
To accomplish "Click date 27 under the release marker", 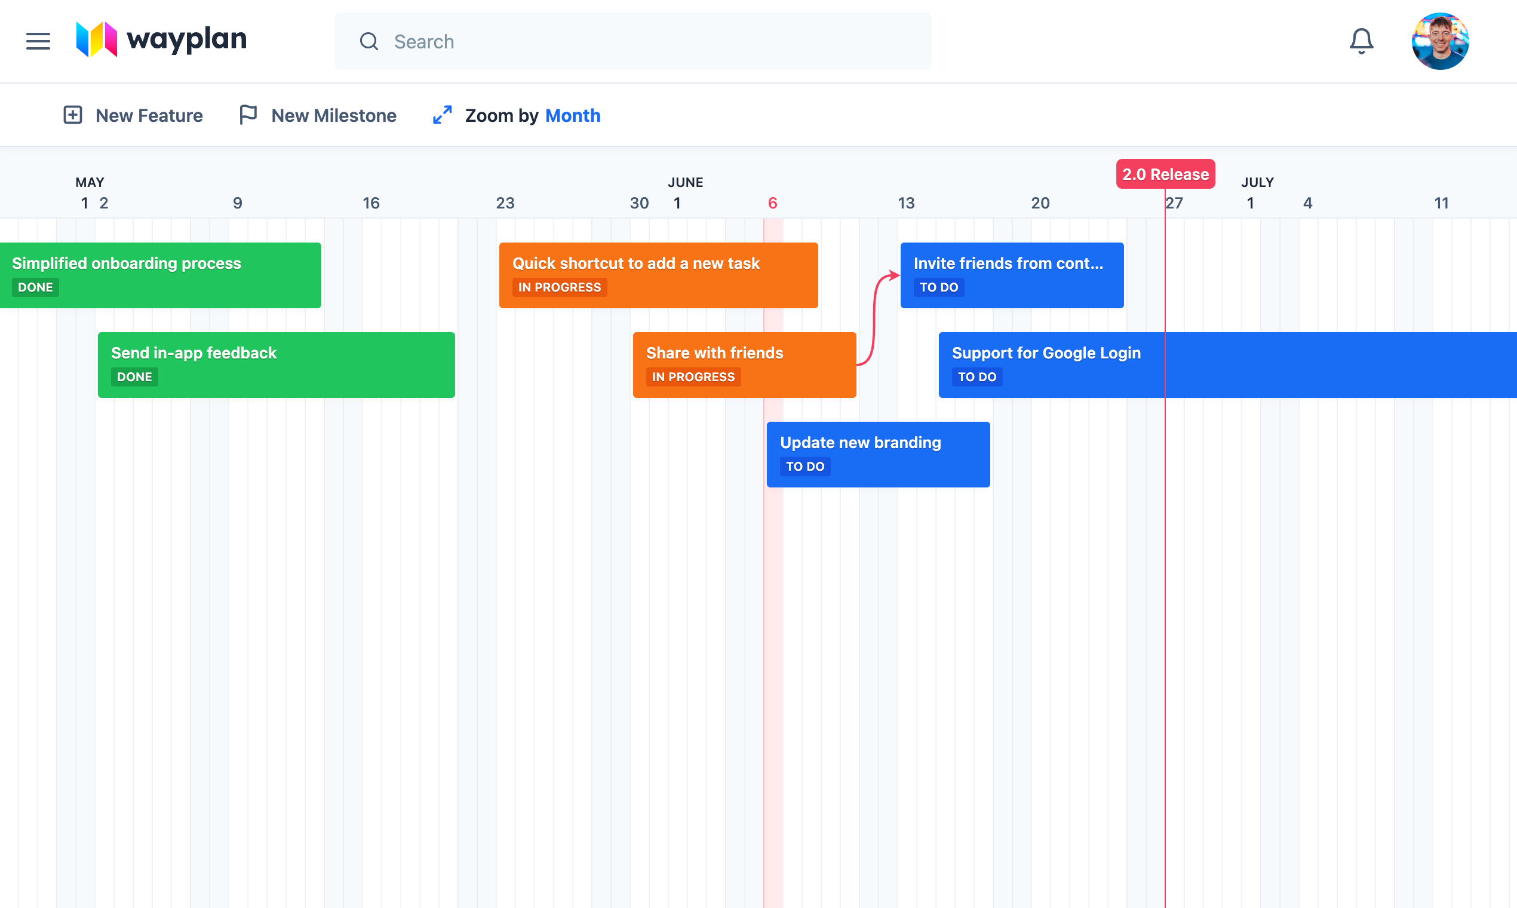I will pos(1174,203).
